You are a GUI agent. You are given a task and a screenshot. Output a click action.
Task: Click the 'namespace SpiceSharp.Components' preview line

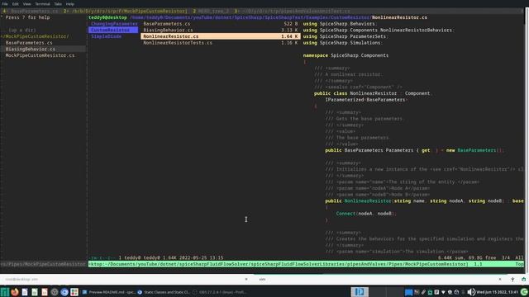[x=346, y=55]
